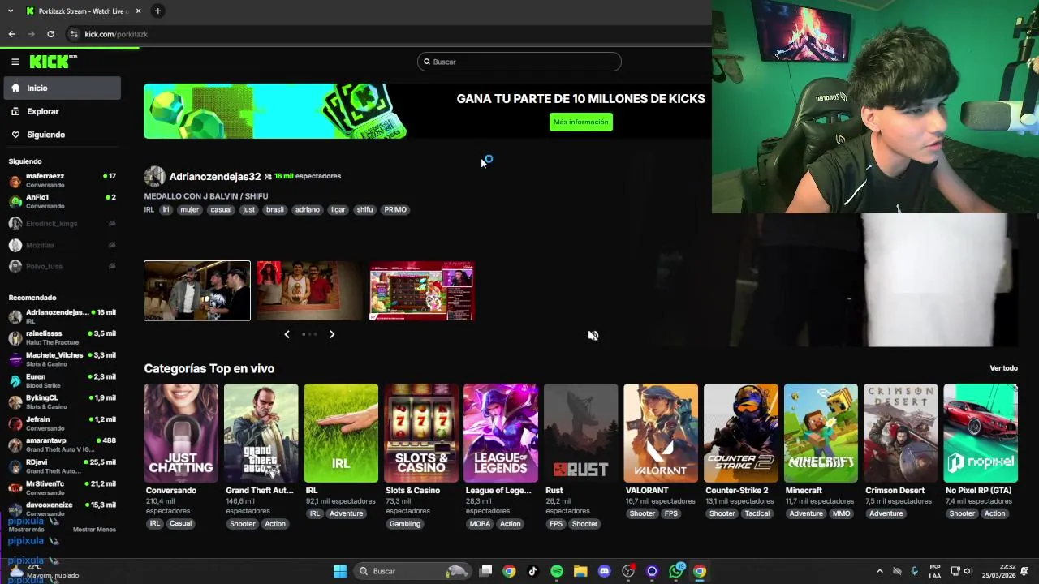Open rainelissss avatar in Recomendado list

pos(15,337)
